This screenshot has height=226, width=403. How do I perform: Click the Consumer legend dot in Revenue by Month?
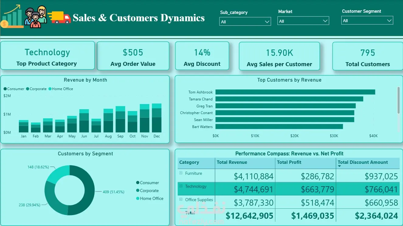(5, 89)
